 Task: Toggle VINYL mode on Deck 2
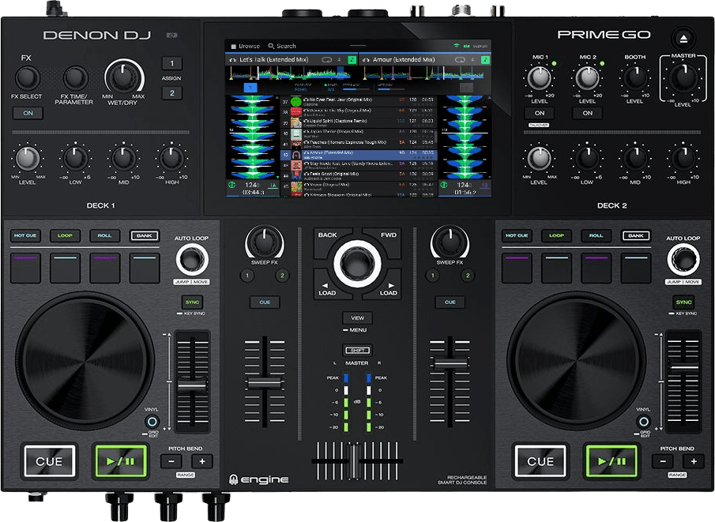[643, 422]
